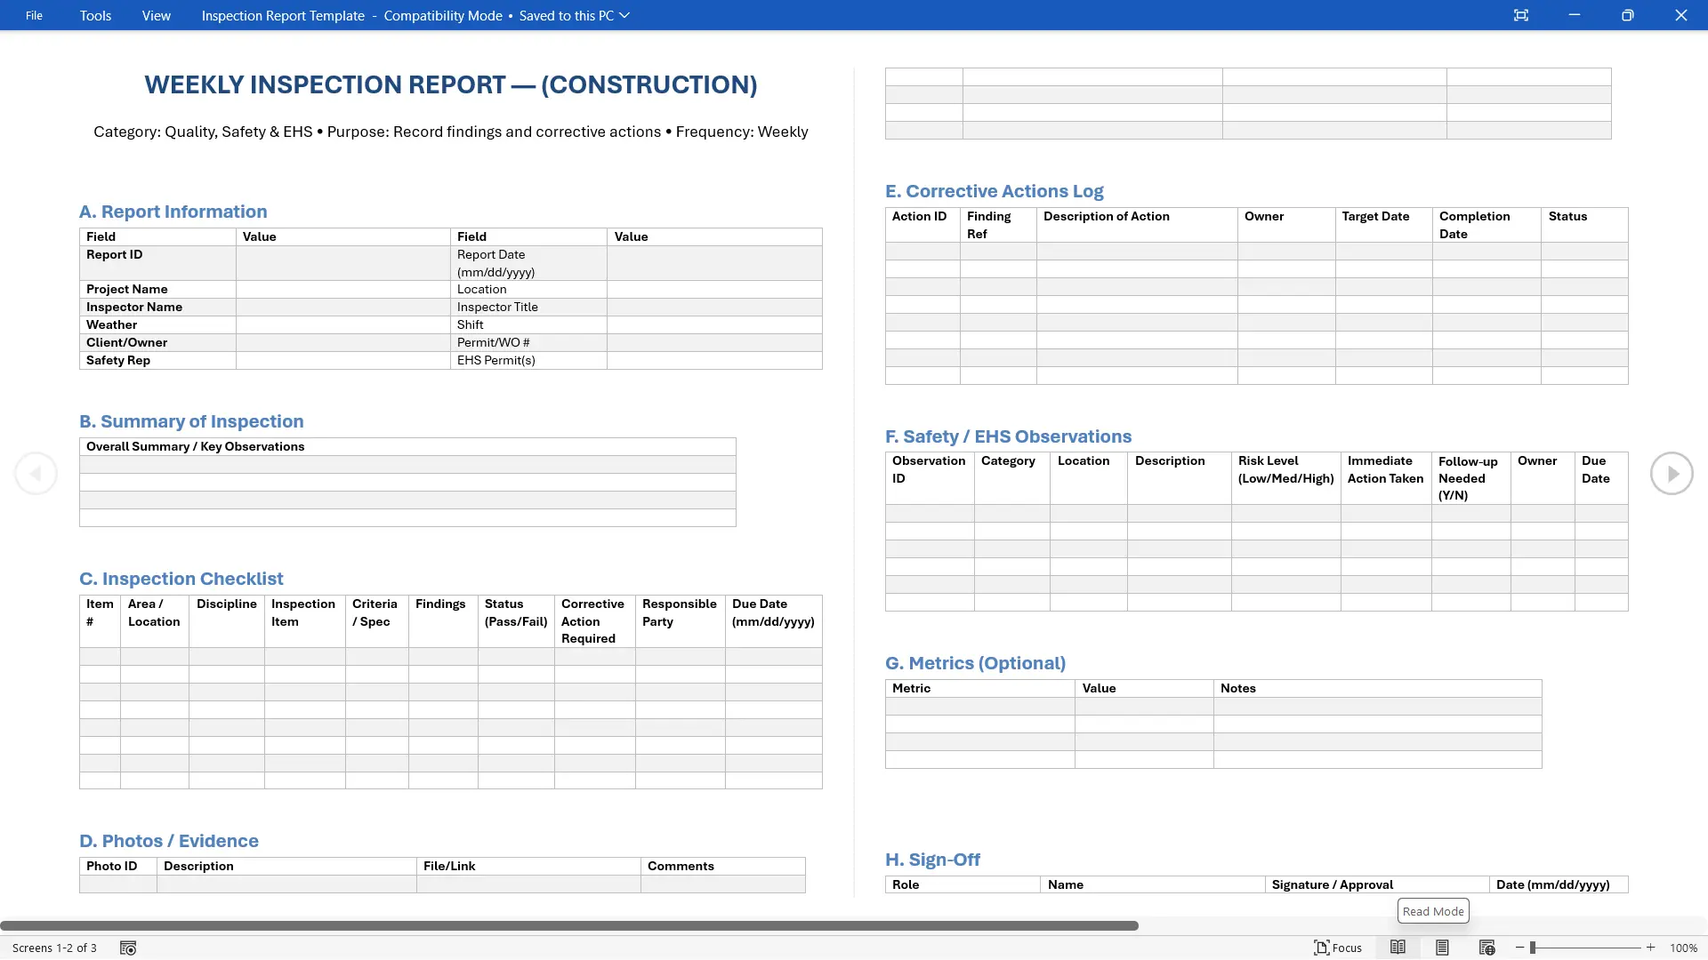1708x960 pixels.
Task: Go to the next screen with the right arrow
Action: click(1672, 474)
